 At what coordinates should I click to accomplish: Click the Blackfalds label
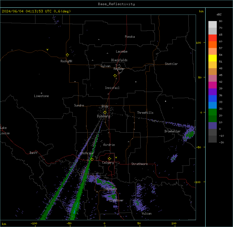tap(119, 60)
